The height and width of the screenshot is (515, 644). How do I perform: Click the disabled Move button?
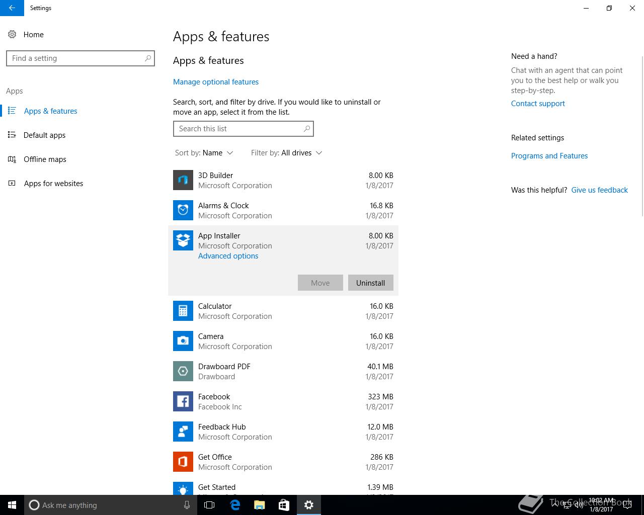coord(320,283)
